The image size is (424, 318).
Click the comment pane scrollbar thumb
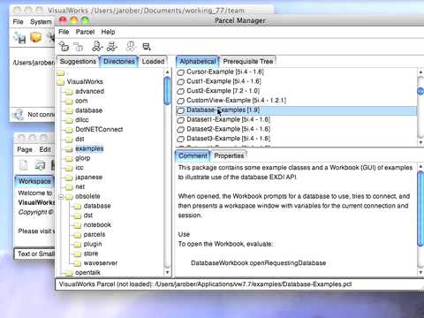420,208
